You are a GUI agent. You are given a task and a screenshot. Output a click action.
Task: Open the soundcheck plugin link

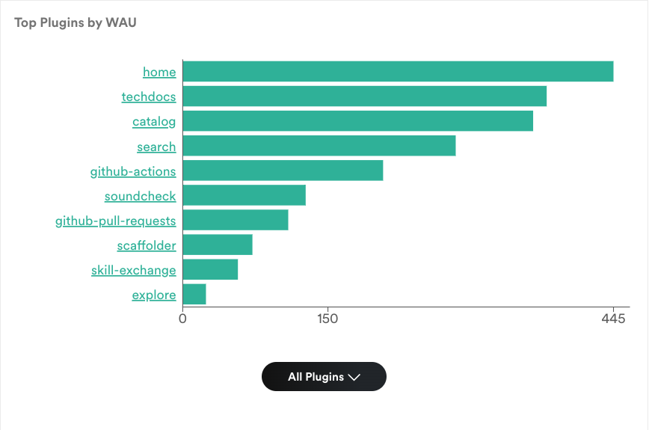tap(140, 196)
